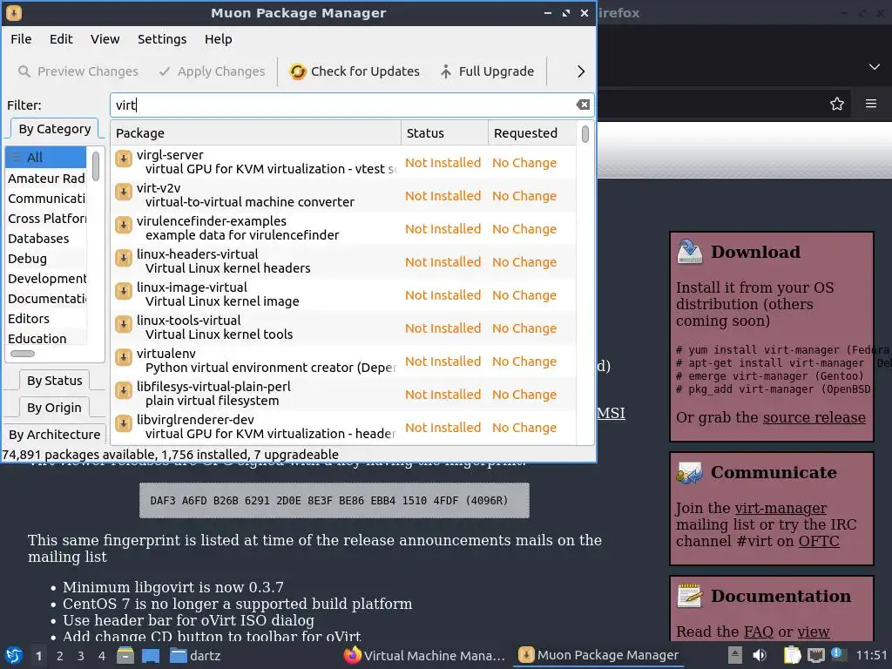The height and width of the screenshot is (669, 892).
Task: Open the View menu
Action: tap(105, 39)
